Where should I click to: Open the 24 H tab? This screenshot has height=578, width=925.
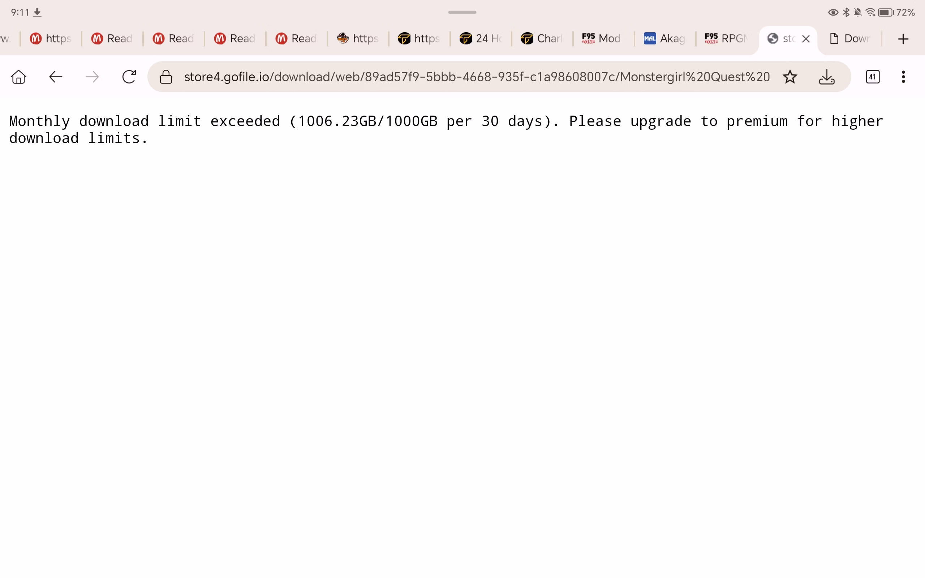click(x=480, y=39)
